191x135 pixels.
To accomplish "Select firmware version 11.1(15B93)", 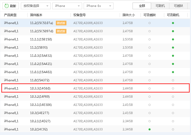I will pyautogui.click(x=39, y=48).
